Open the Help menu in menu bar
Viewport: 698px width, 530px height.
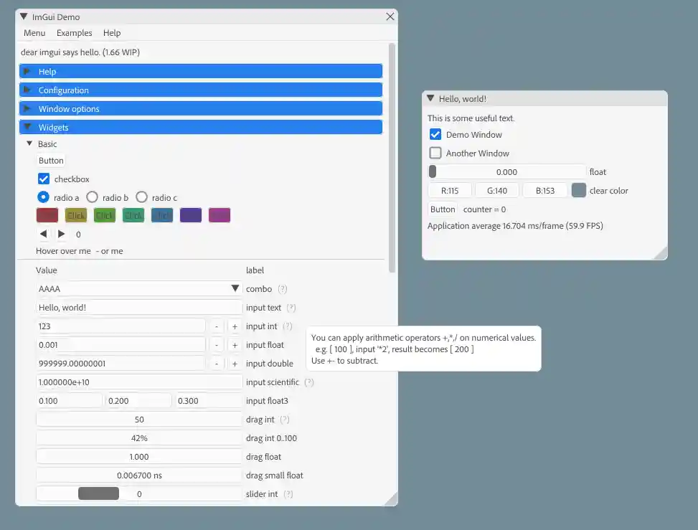coord(112,33)
